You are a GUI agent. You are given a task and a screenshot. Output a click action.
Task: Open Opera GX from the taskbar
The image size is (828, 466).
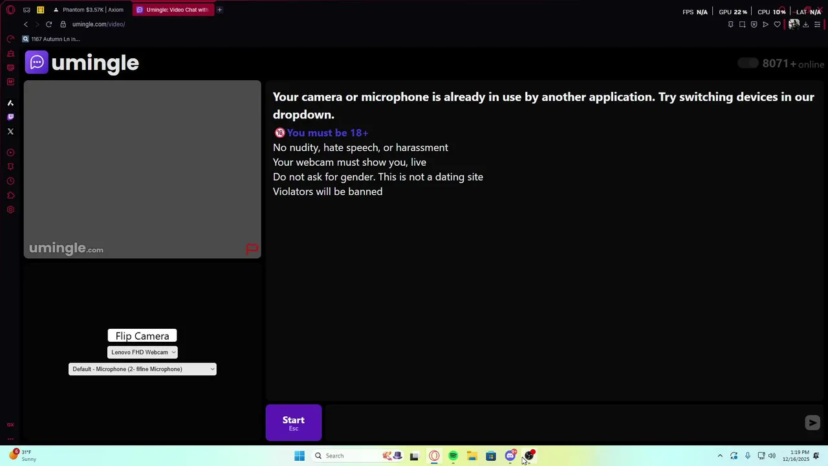434,456
